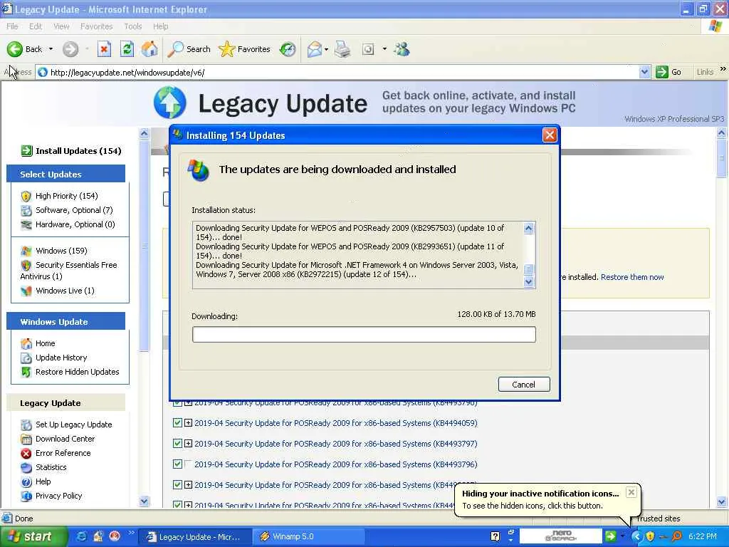Click the Update History icon

click(26, 358)
